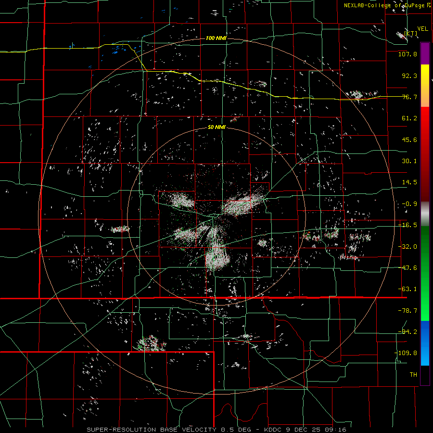This screenshot has width=433, height=433.
Task: Click the [KT] units label
Action: pos(411,33)
